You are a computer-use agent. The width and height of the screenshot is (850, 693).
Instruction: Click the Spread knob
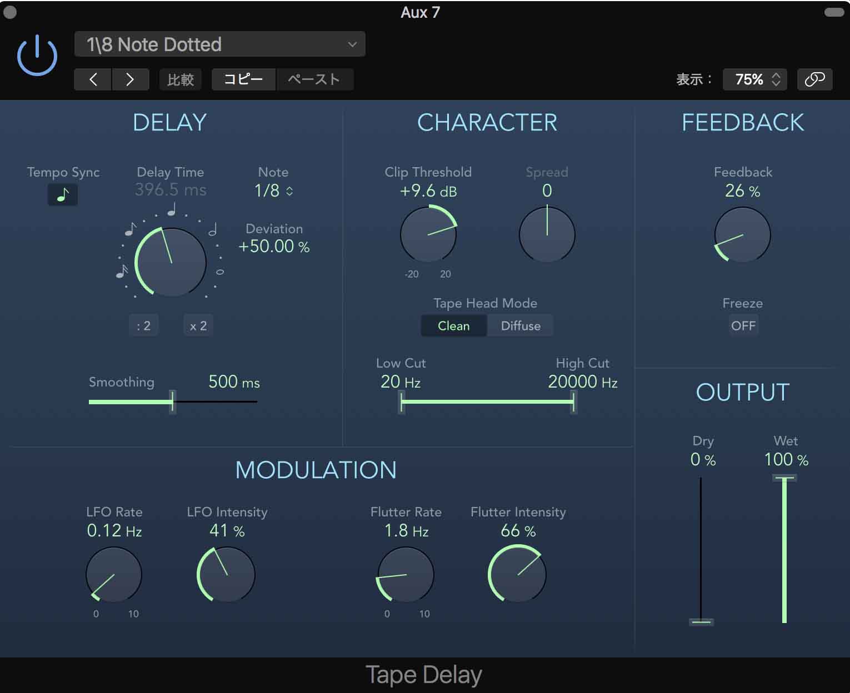[547, 234]
